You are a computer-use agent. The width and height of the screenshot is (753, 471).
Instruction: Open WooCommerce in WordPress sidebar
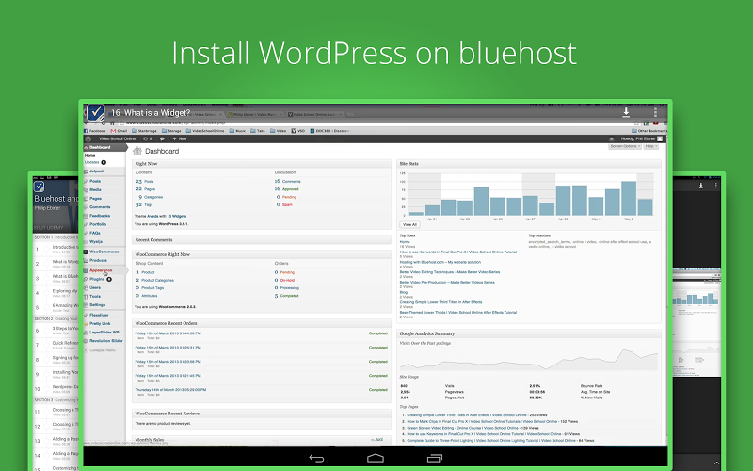(104, 252)
